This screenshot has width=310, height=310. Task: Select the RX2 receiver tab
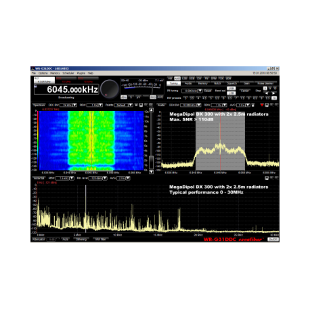tap(66, 80)
